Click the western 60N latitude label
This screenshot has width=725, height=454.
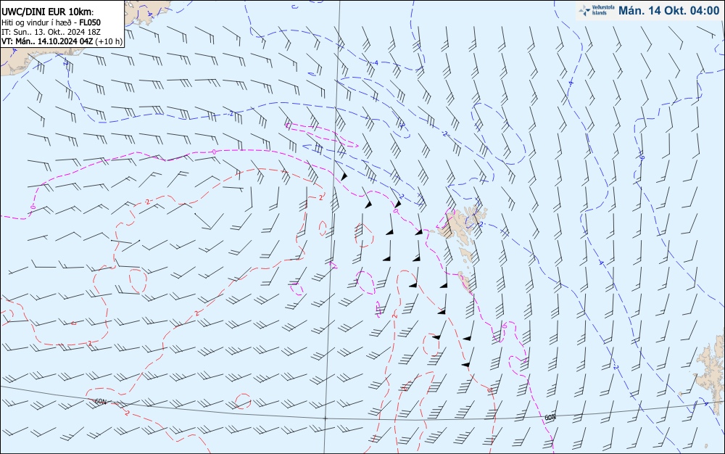tap(100, 401)
